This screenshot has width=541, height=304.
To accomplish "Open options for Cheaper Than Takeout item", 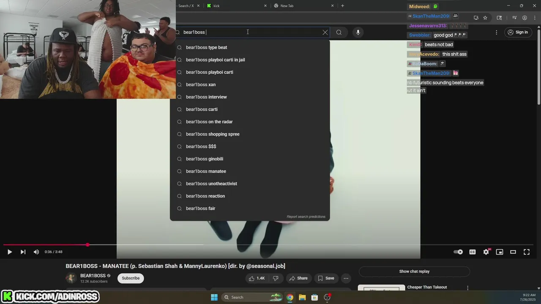I will [467, 288].
